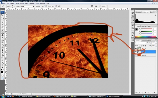Click the Go to Bridge icon

pyautogui.click(x=96, y=6)
